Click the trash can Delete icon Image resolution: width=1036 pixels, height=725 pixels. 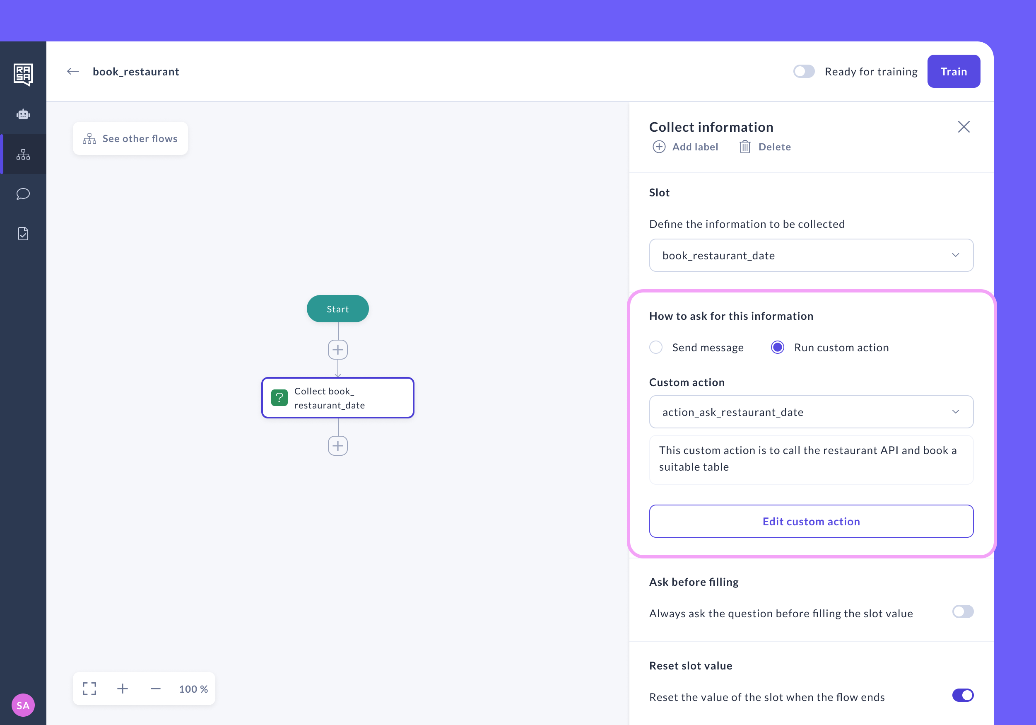[745, 147]
